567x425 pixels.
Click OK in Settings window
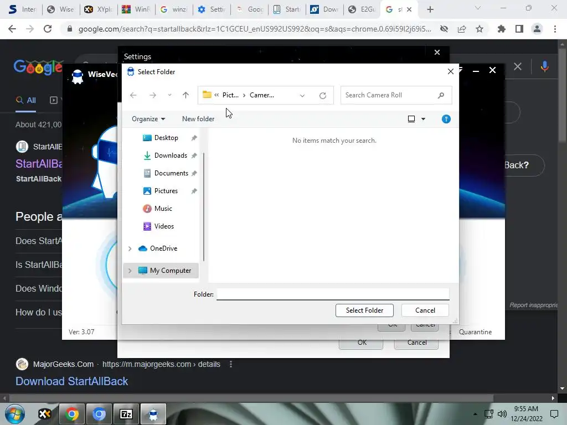tap(362, 342)
